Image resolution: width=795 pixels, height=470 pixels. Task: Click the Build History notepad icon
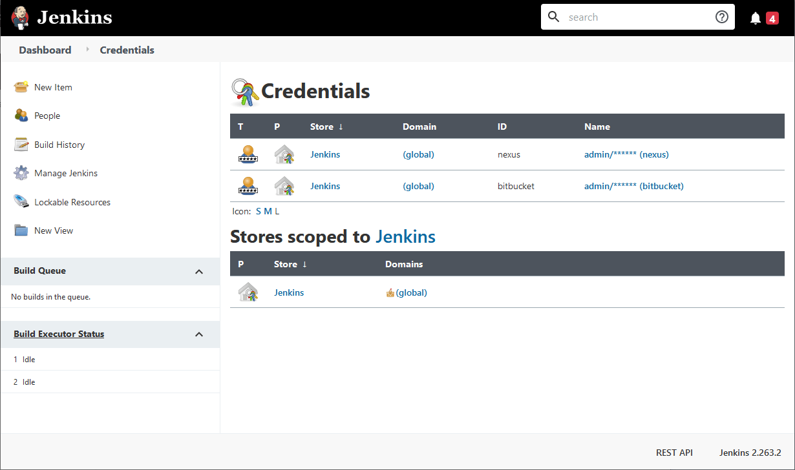click(21, 145)
